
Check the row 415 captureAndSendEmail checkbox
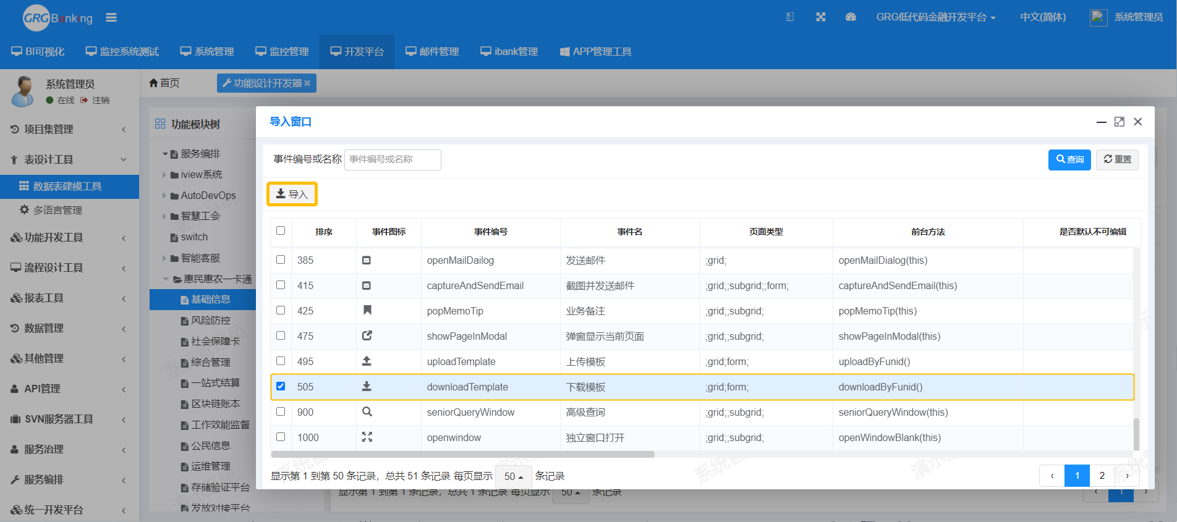coord(281,285)
